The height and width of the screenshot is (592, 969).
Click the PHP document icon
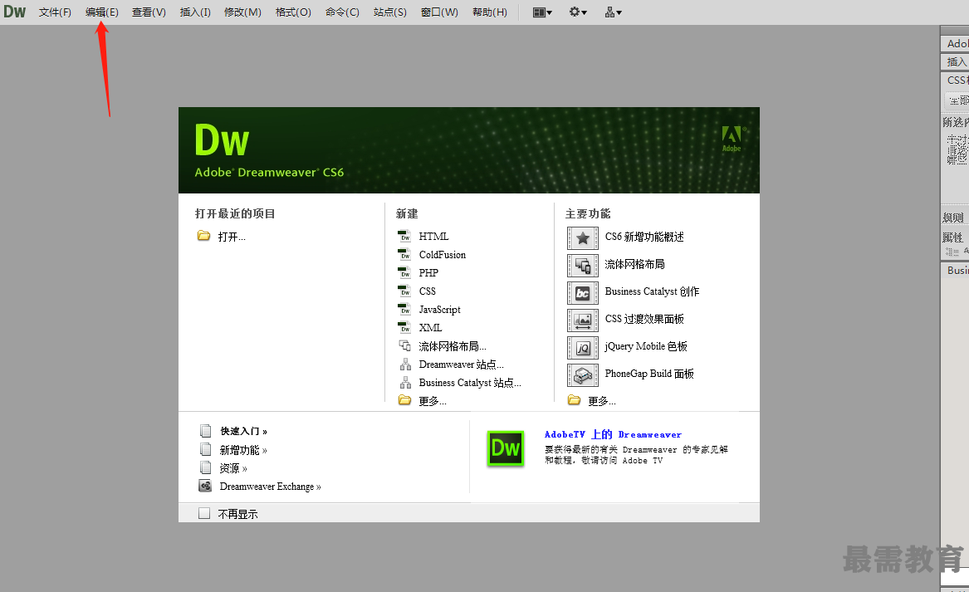[404, 272]
